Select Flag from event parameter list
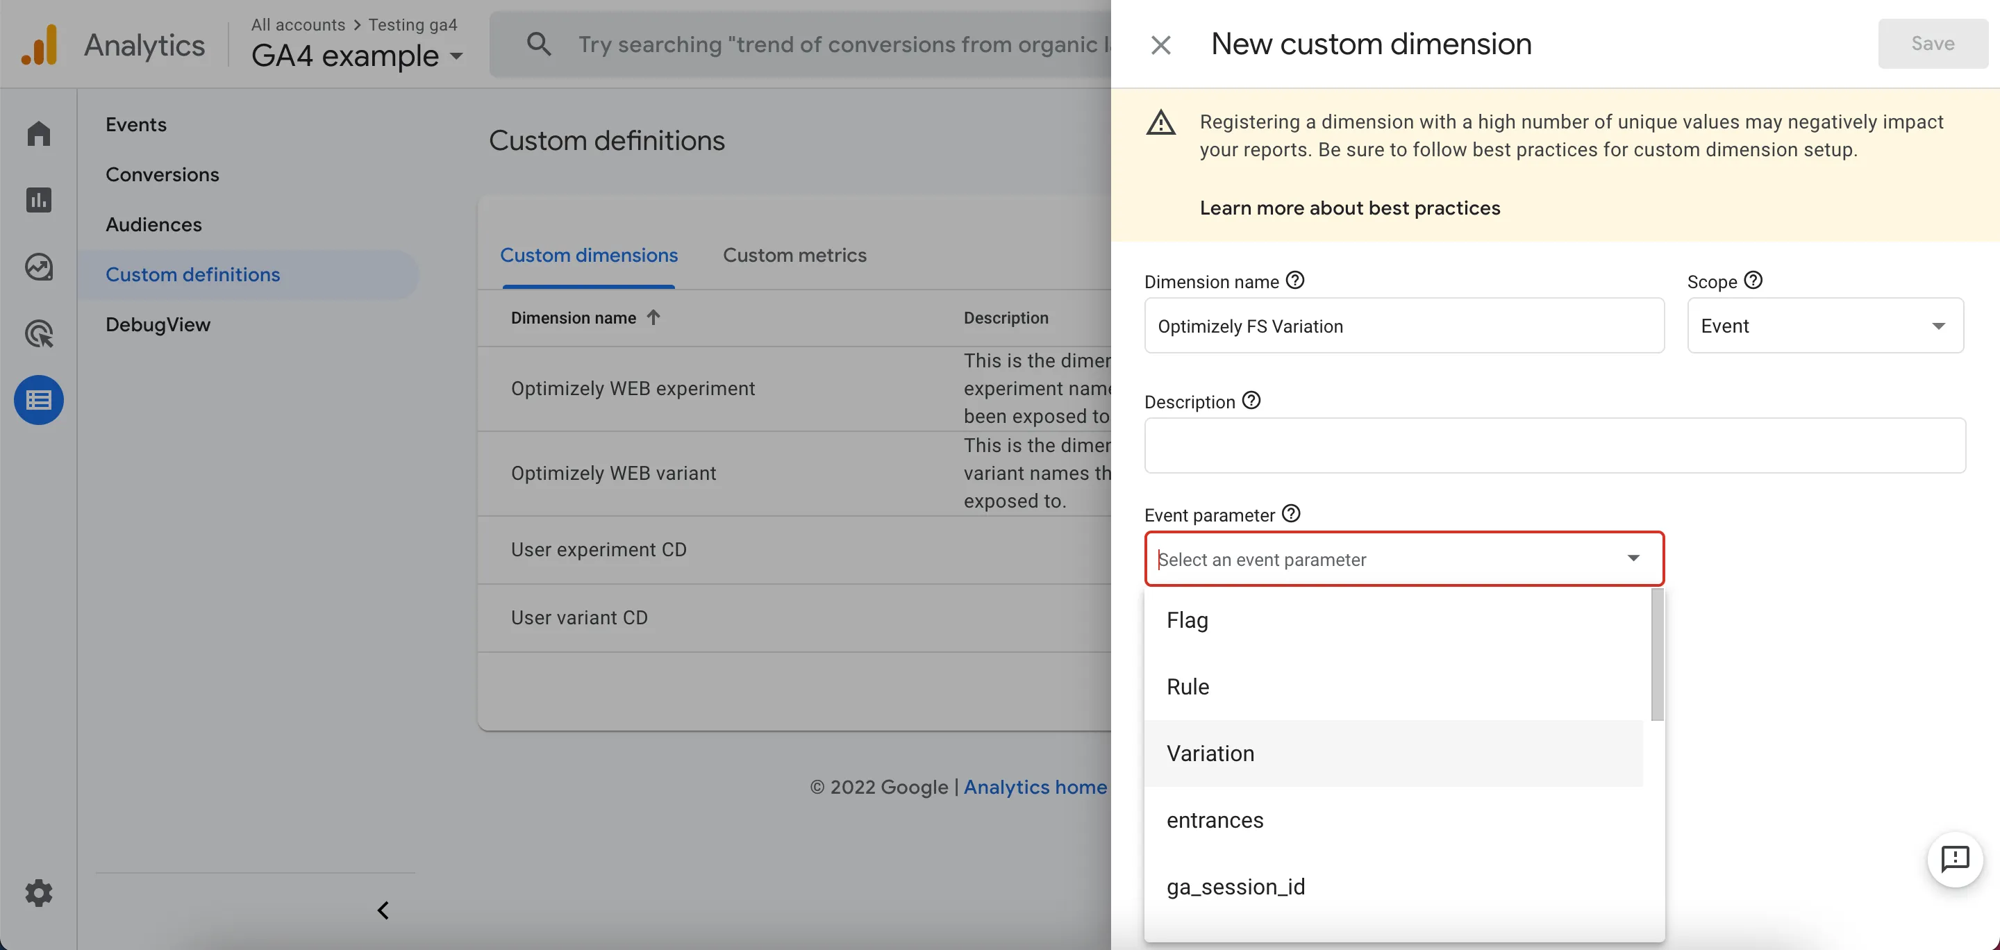 click(1394, 620)
